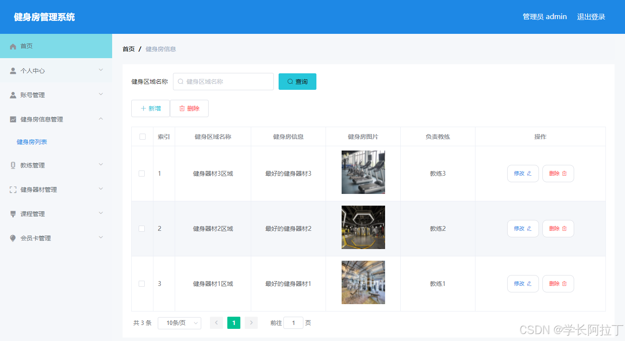Image resolution: width=625 pixels, height=341 pixels.
Task: Select the 个人中心 person icon in sidebar
Action: pyautogui.click(x=13, y=70)
